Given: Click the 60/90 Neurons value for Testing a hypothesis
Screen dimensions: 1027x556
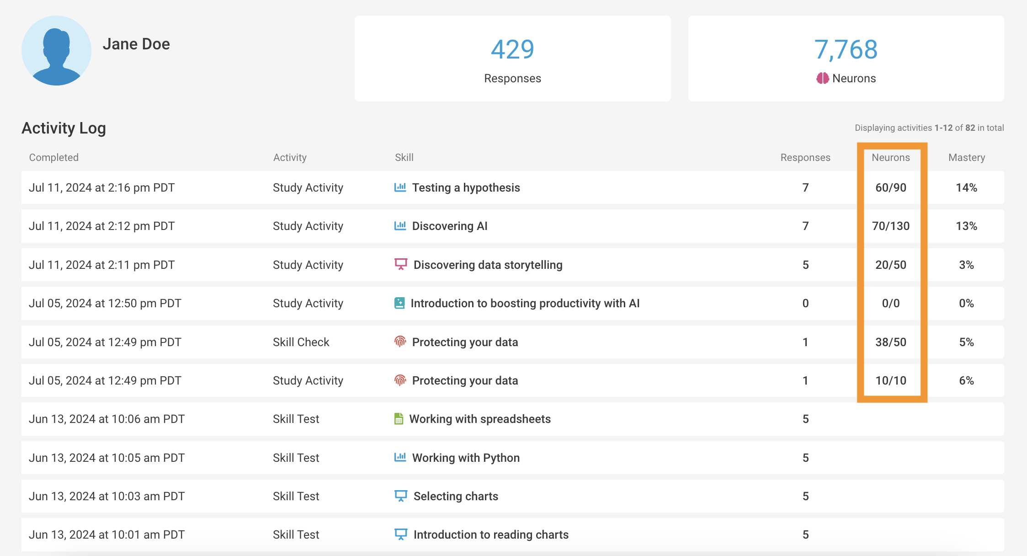Looking at the screenshot, I should (891, 187).
